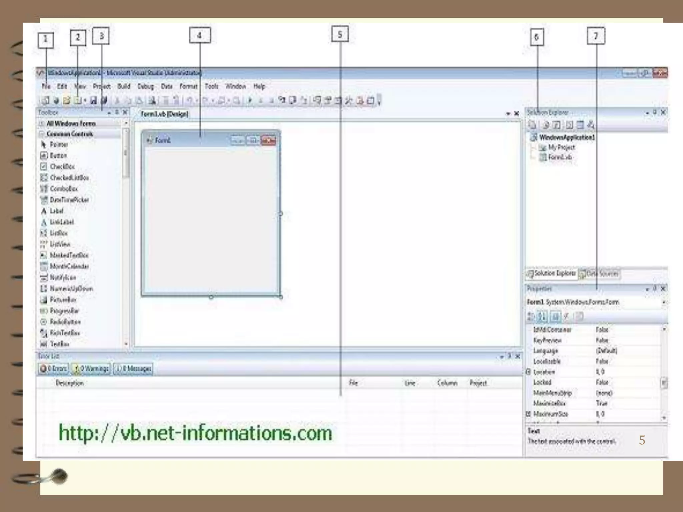Screen dimensions: 683x512
Task: Open the Form1 object dropdown in Properties
Action: tap(664, 302)
